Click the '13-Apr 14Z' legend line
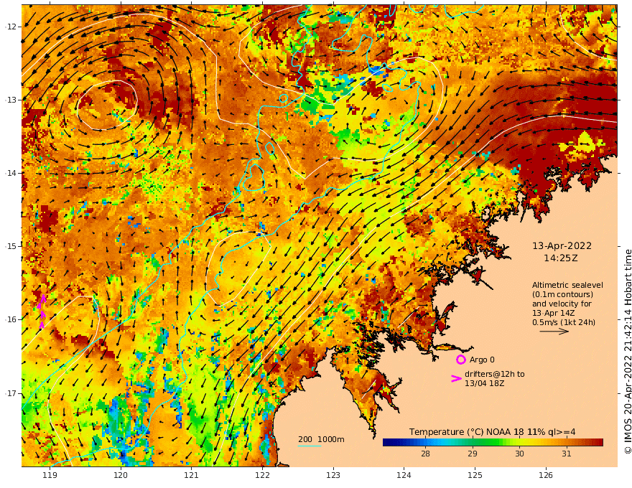 (x=554, y=314)
